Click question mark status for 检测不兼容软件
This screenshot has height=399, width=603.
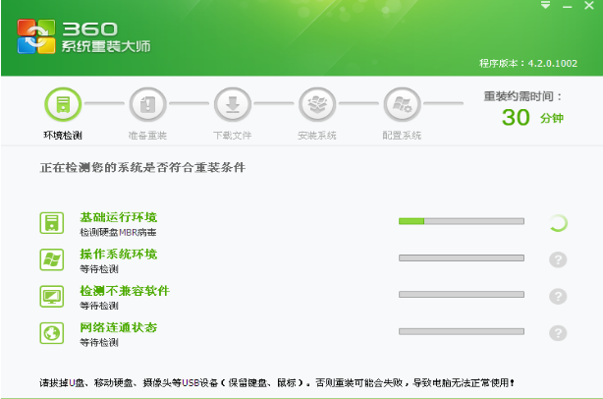pyautogui.click(x=558, y=296)
